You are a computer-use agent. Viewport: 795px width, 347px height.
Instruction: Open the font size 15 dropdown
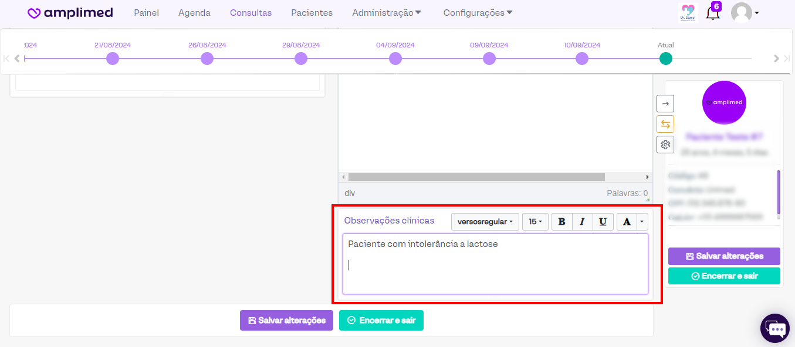tap(535, 222)
